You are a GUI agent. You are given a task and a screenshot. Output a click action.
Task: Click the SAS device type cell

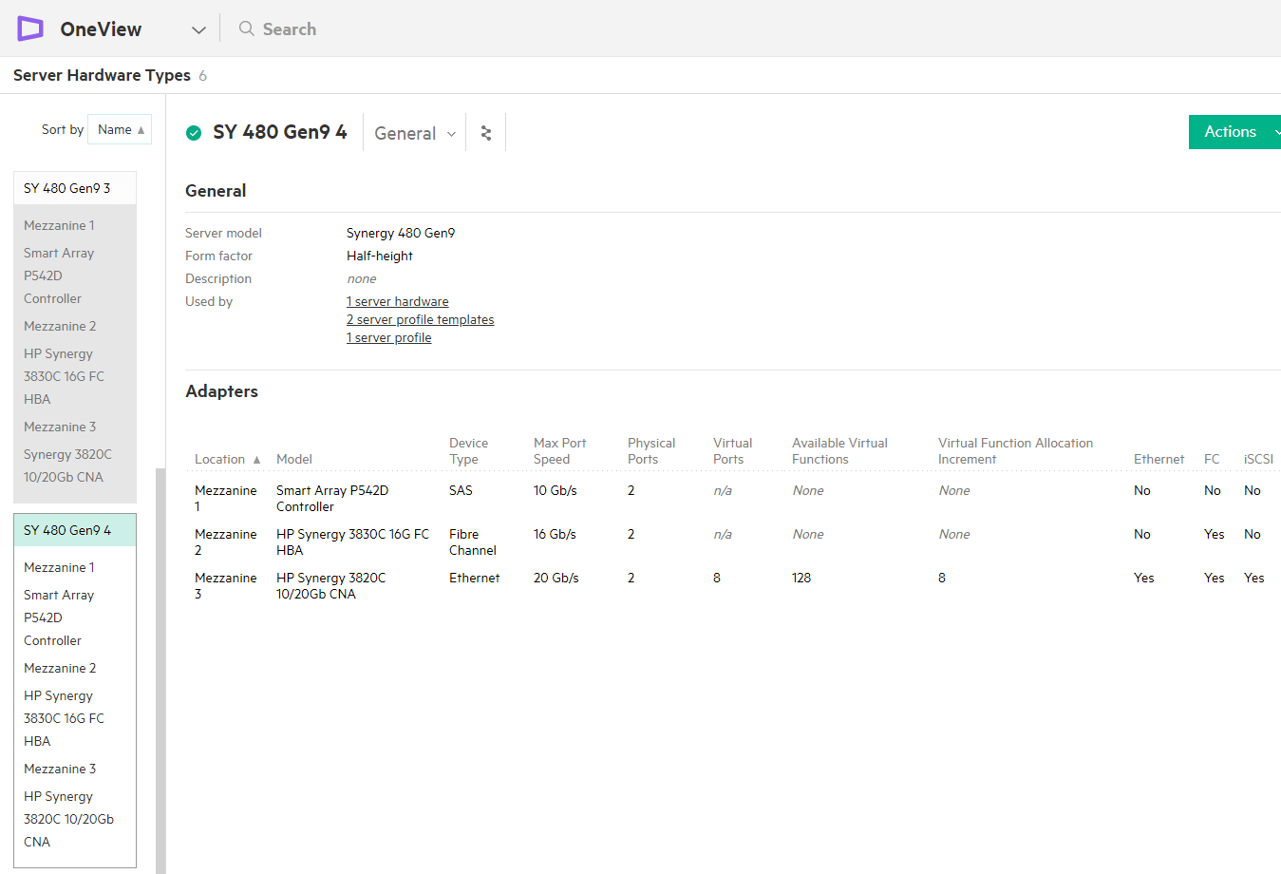click(461, 491)
